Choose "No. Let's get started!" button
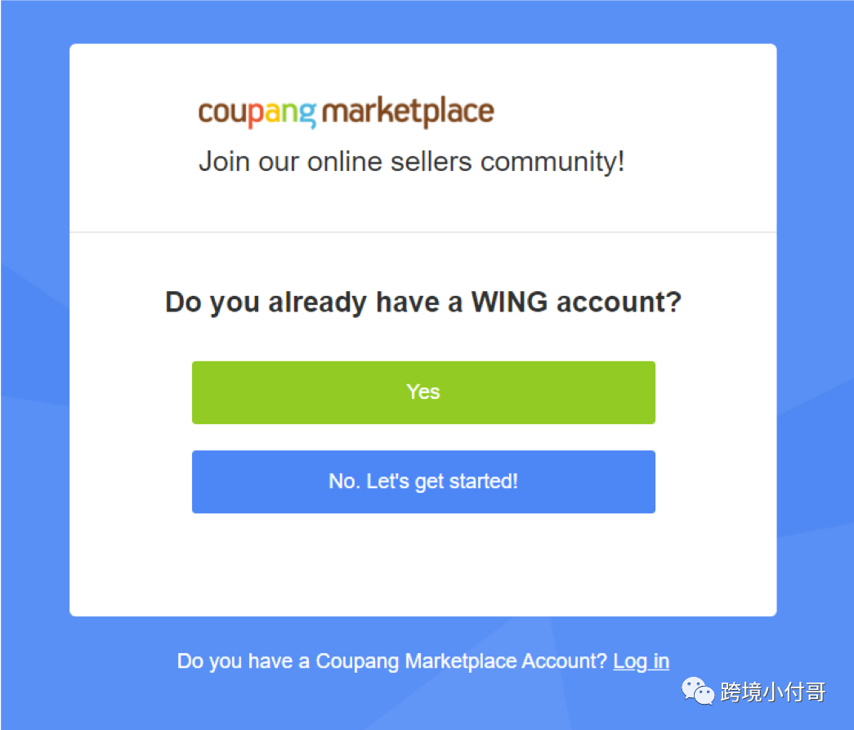Image resolution: width=854 pixels, height=730 pixels. [423, 481]
